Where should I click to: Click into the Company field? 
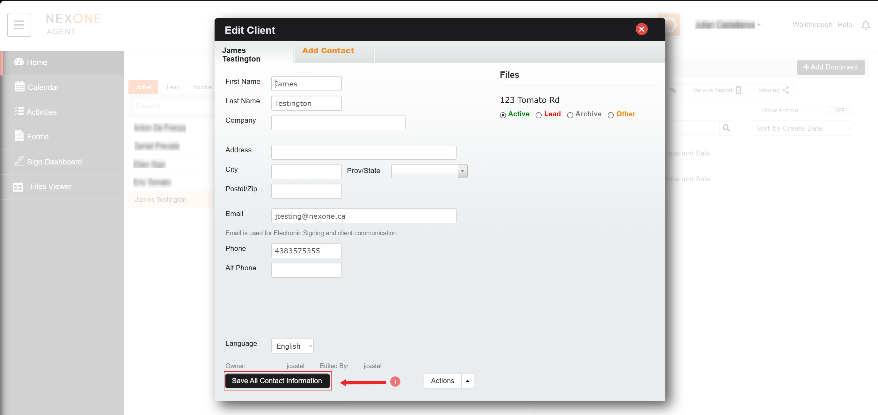[x=338, y=122]
